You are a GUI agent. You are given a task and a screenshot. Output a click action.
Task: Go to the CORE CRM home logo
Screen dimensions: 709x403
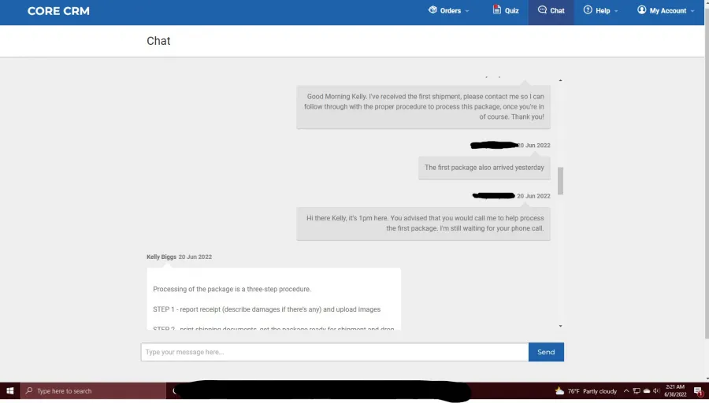(x=58, y=11)
